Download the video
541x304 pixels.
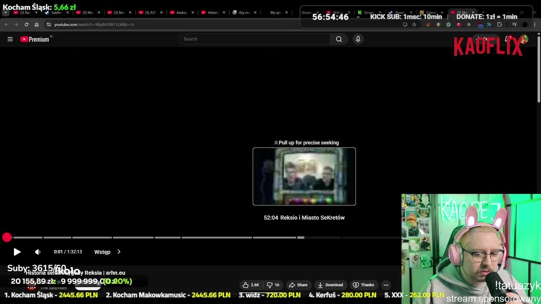[330, 285]
